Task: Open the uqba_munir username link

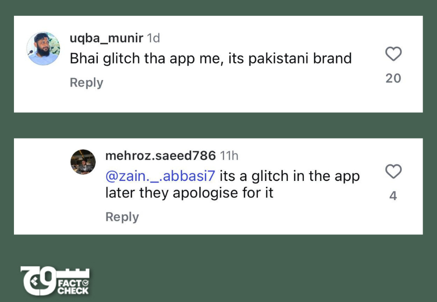Action: point(106,38)
